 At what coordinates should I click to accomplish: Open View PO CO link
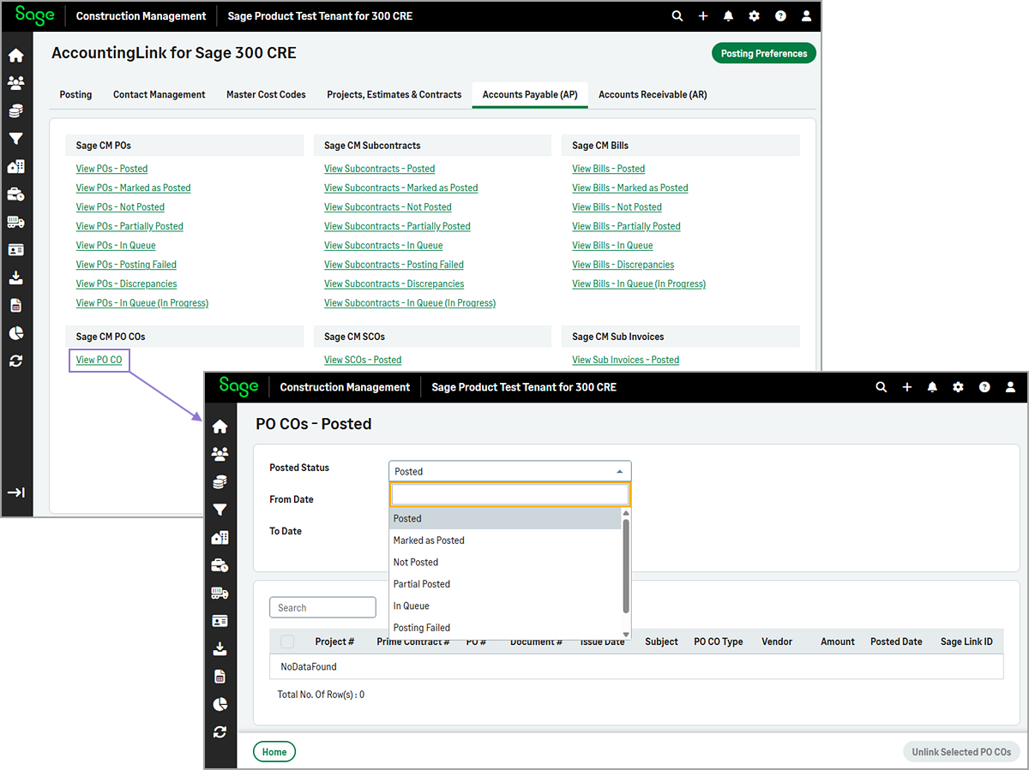(x=99, y=360)
